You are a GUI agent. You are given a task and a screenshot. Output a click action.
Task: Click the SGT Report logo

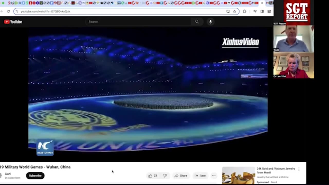tap(297, 12)
